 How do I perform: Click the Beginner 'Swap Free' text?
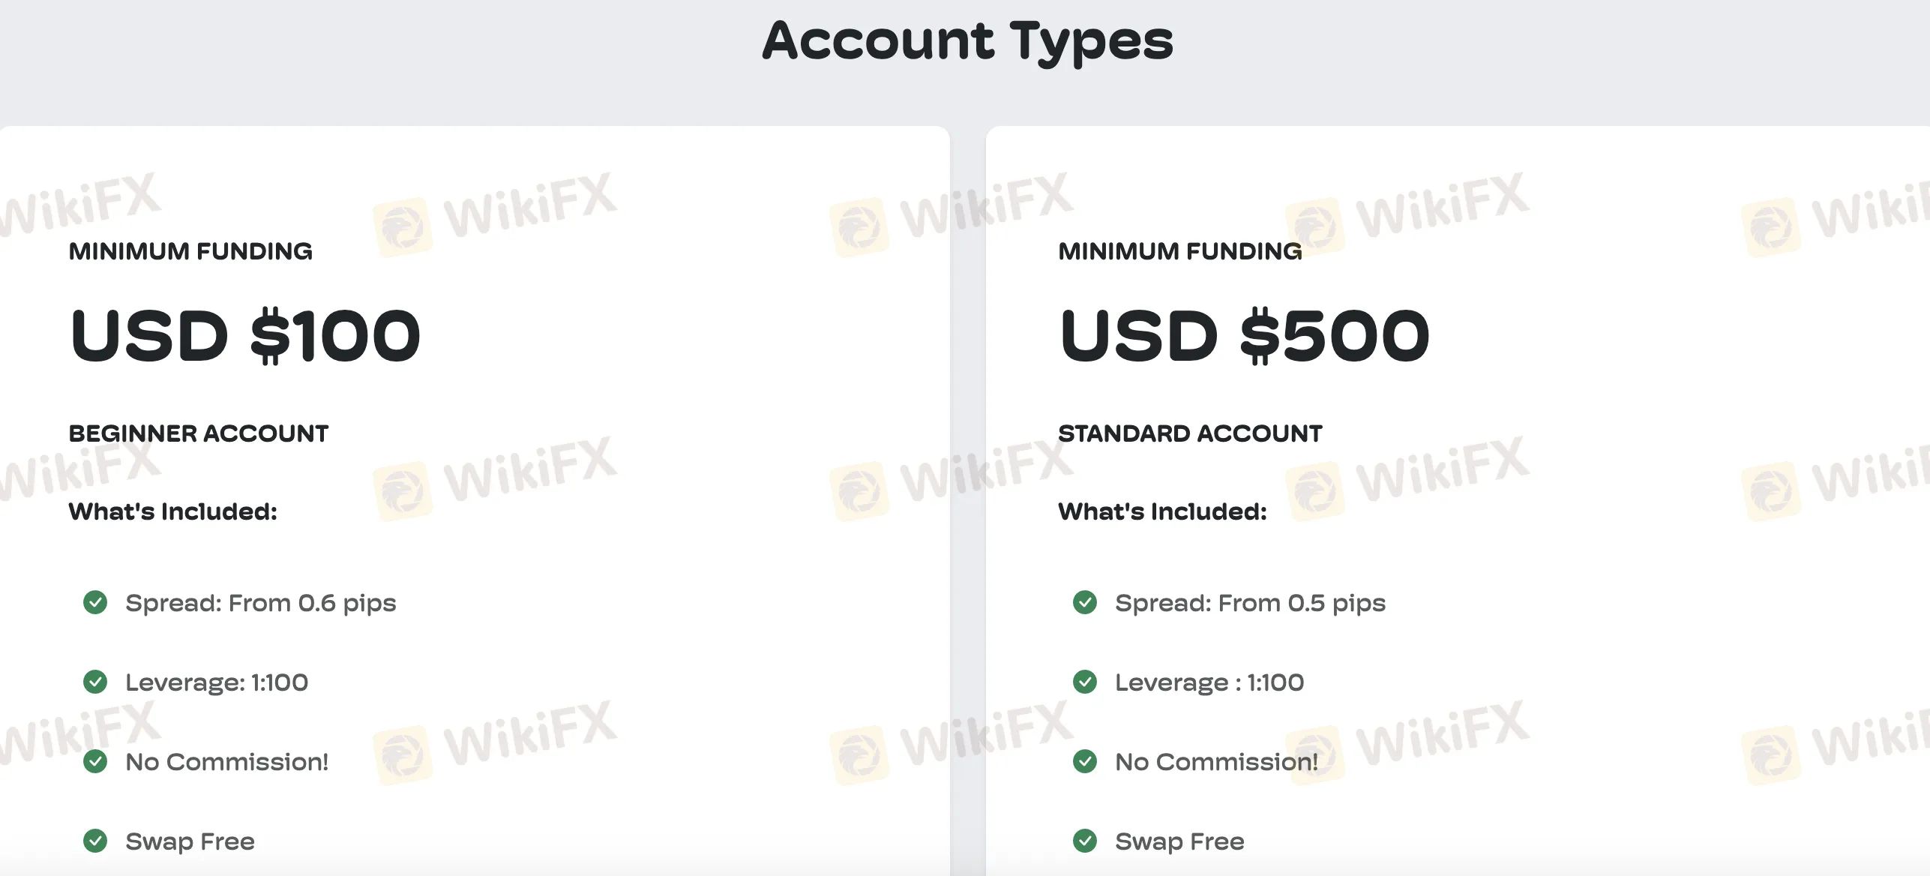[190, 841]
